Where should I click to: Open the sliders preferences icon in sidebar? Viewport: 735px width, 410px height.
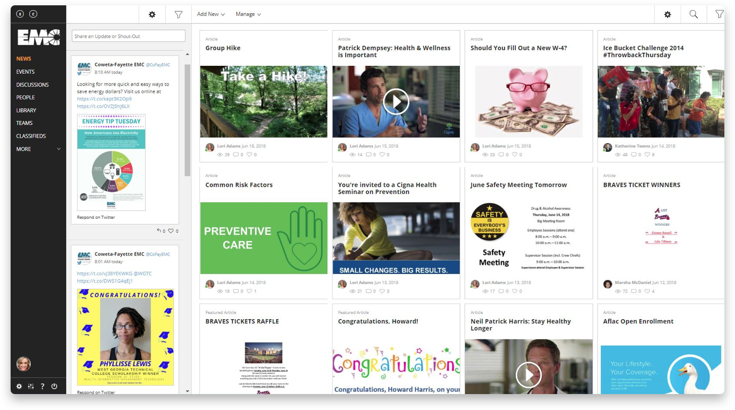coord(31,386)
